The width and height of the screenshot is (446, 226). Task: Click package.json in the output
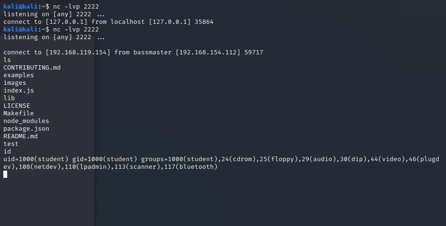[x=26, y=128]
